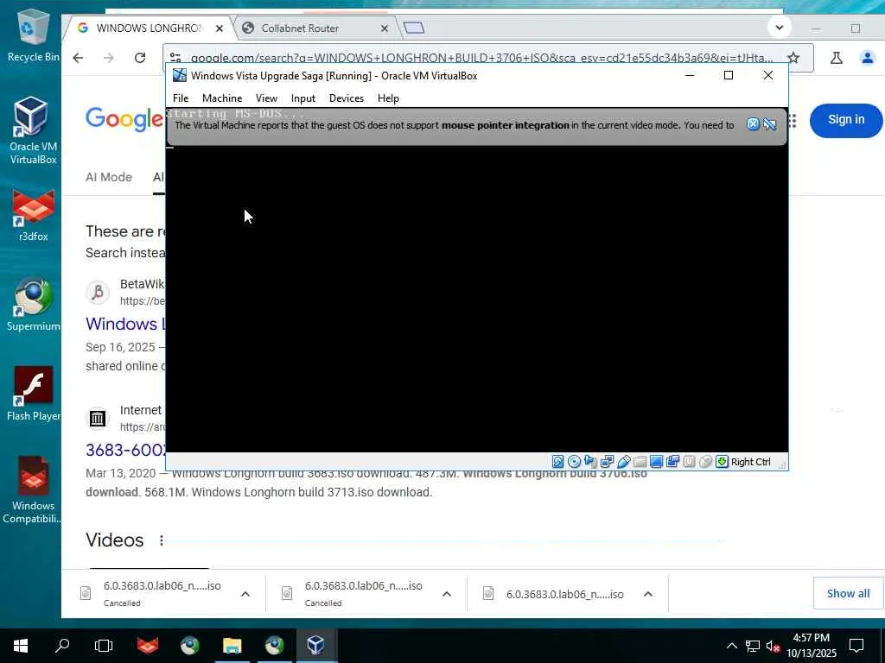Click the muted volume tray icon
The image size is (885, 663).
coord(773,646)
